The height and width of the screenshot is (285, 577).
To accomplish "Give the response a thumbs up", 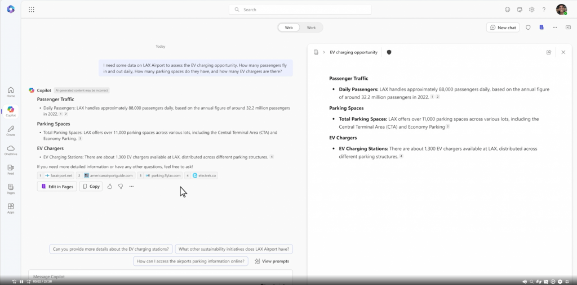I will (x=110, y=187).
